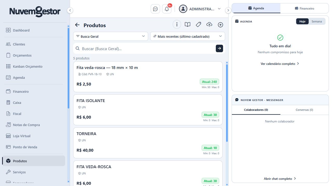This screenshot has width=332, height=186.
Task: Click the Fiscal document icon
Action: pos(8,114)
